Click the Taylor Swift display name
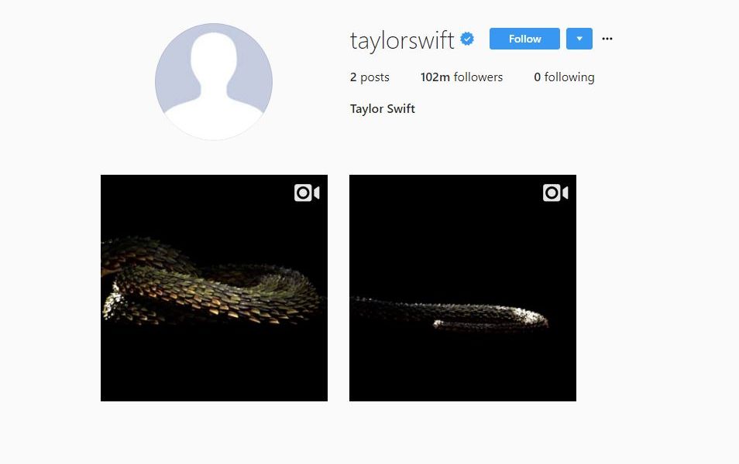The width and height of the screenshot is (739, 464). pyautogui.click(x=382, y=109)
